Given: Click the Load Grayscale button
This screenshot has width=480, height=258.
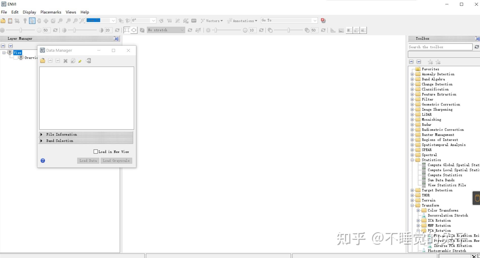Looking at the screenshot, I should point(116,161).
